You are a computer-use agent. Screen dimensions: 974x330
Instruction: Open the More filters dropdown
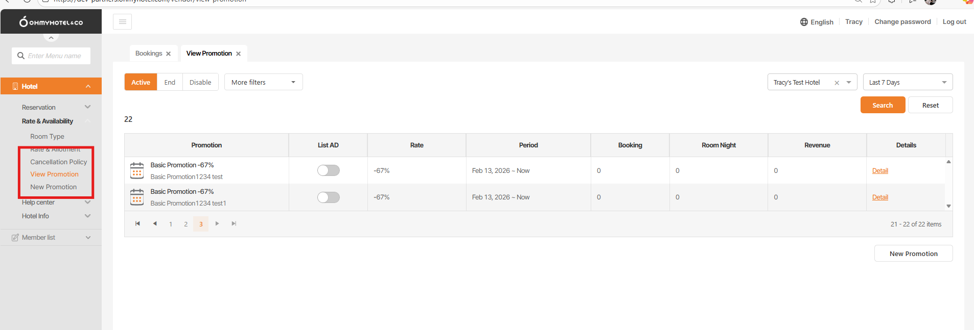pyautogui.click(x=263, y=82)
